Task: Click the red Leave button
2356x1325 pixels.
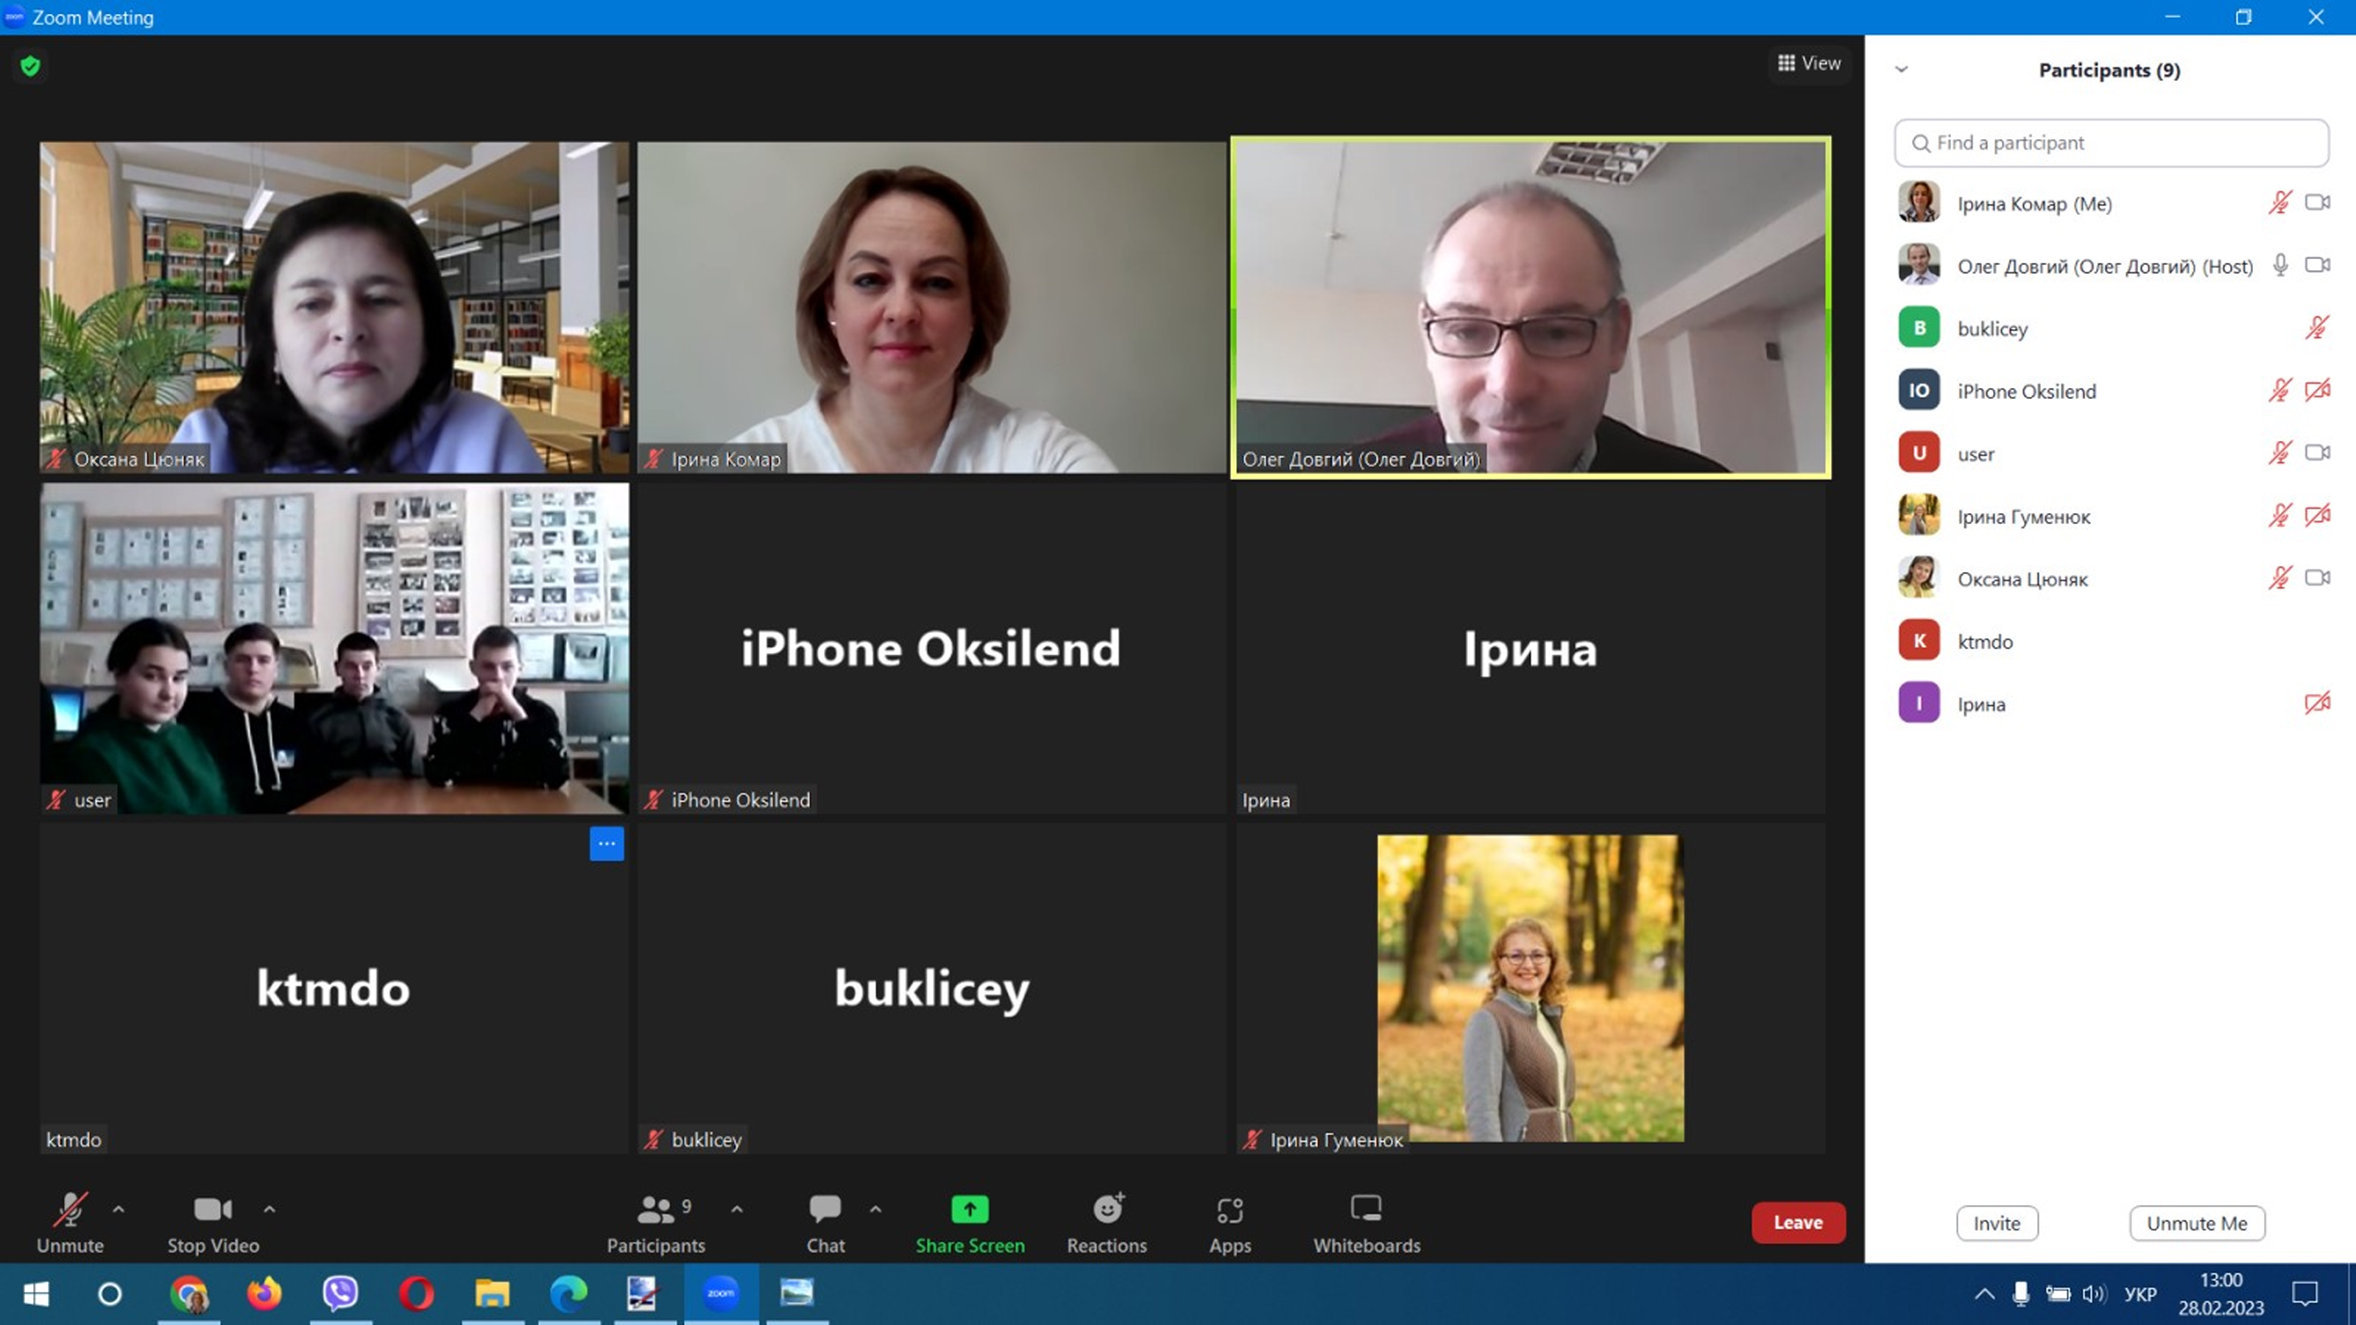Action: [x=1797, y=1223]
